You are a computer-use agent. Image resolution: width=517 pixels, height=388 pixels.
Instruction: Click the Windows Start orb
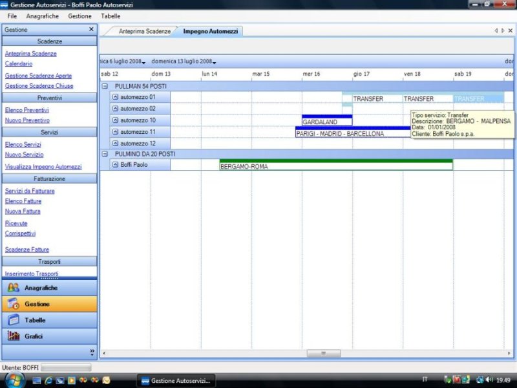[x=14, y=380]
